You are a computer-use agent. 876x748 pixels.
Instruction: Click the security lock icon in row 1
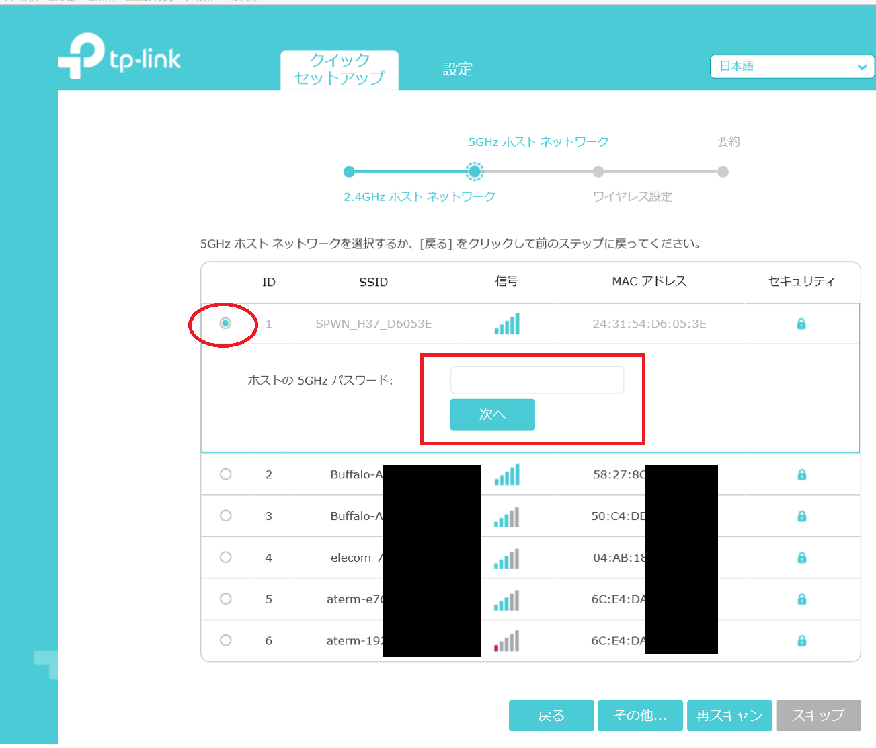coord(801,324)
